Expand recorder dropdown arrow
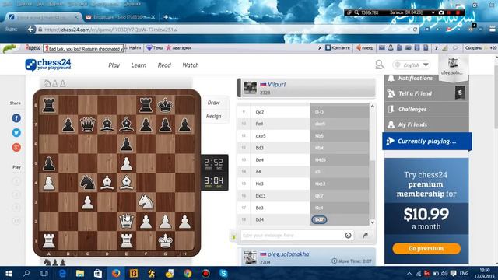Viewport: 498px width, 280px height. pos(433,12)
